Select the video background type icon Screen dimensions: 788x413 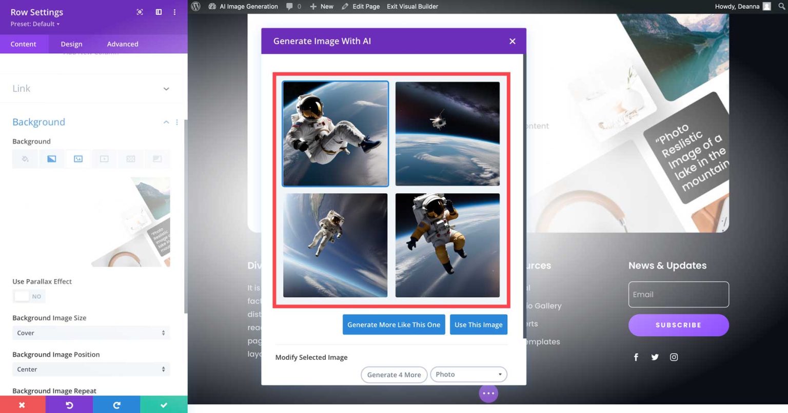(x=104, y=159)
